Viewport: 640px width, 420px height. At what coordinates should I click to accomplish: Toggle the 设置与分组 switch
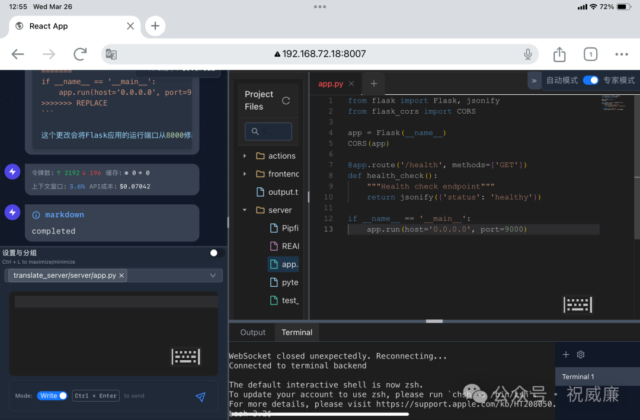[x=216, y=253]
